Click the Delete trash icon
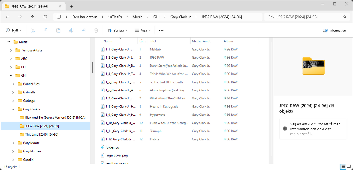The image size is (353, 170). click(x=96, y=30)
